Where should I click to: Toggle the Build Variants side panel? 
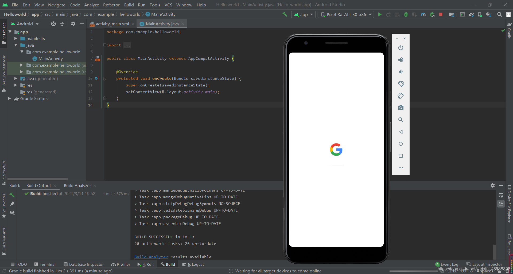click(x=4, y=242)
